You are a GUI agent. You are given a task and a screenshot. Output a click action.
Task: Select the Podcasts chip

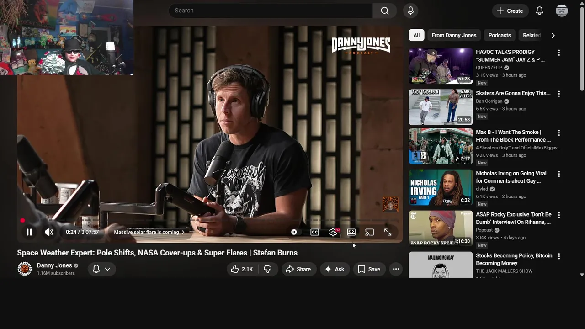[x=500, y=35]
